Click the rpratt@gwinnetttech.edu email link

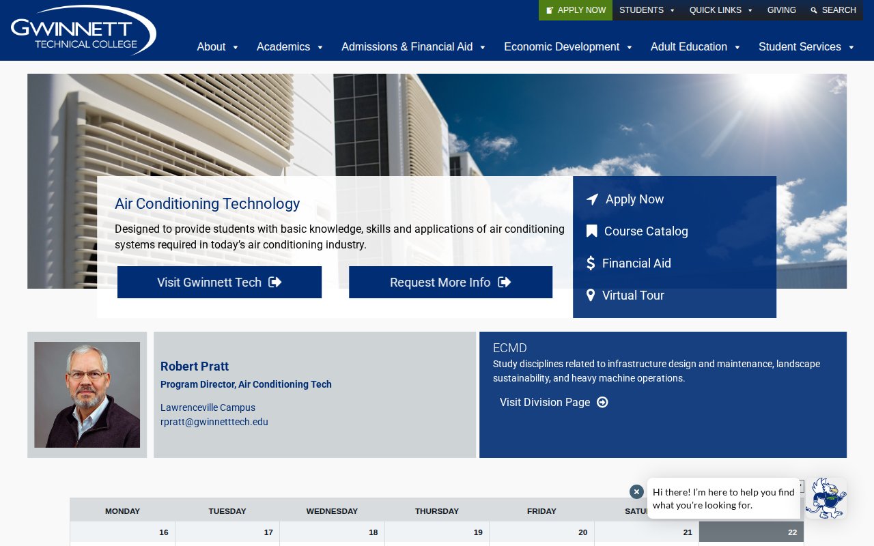pos(214,422)
